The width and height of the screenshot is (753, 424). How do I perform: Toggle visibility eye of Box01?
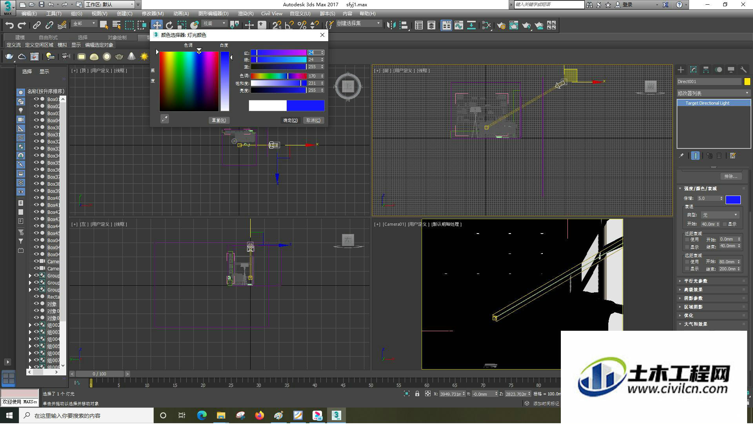click(x=36, y=99)
